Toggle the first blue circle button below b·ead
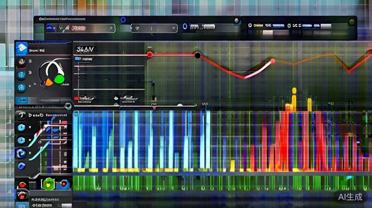The height and width of the screenshot is (208, 372). [x=20, y=128]
